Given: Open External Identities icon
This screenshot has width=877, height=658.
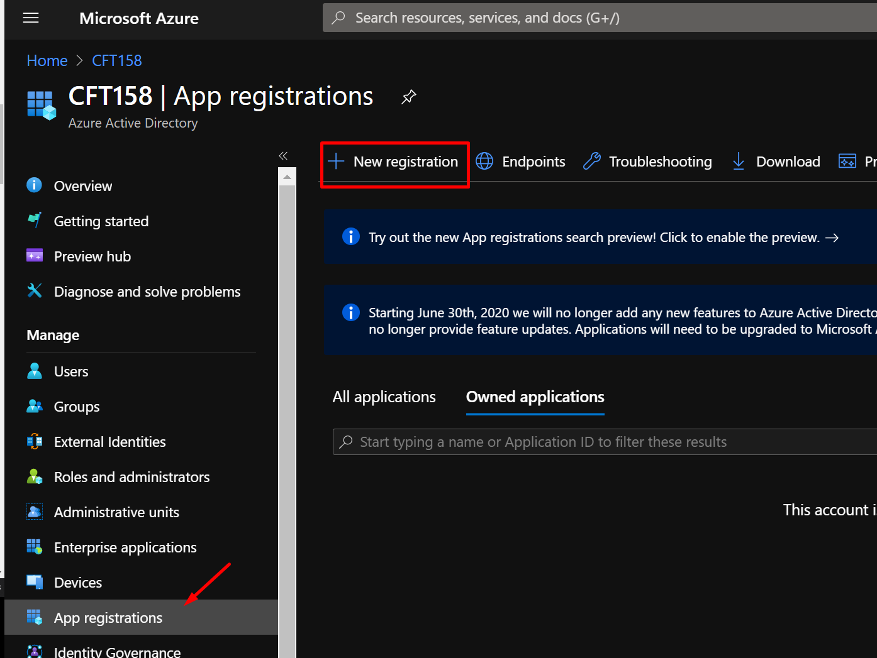Looking at the screenshot, I should point(35,442).
